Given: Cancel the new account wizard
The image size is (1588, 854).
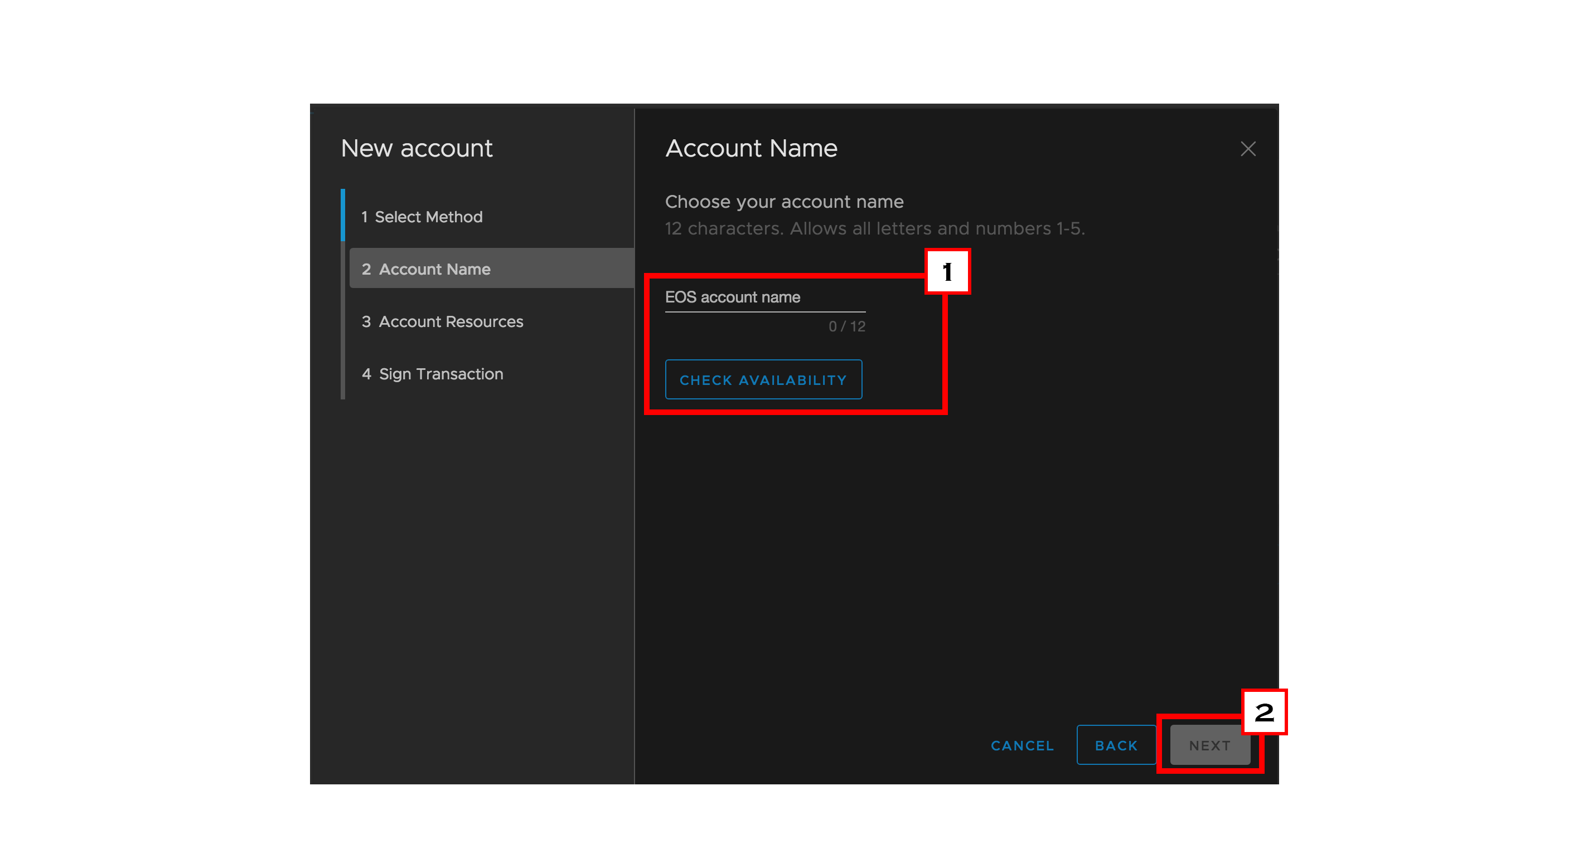Looking at the screenshot, I should [1022, 745].
